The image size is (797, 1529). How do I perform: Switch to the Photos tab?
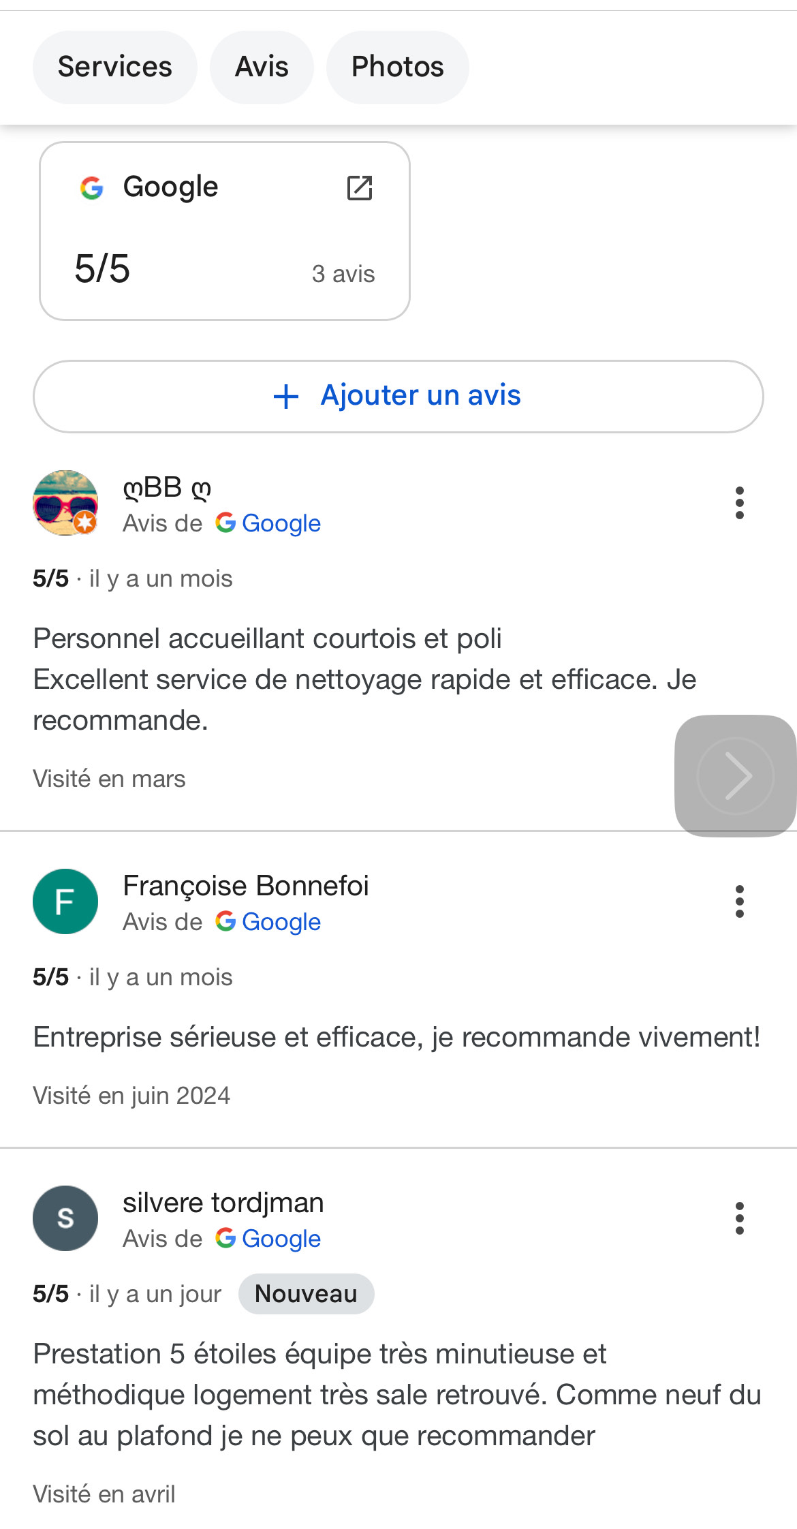[x=397, y=67]
